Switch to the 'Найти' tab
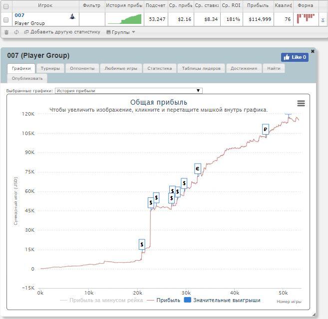The image size is (328, 319). point(274,68)
